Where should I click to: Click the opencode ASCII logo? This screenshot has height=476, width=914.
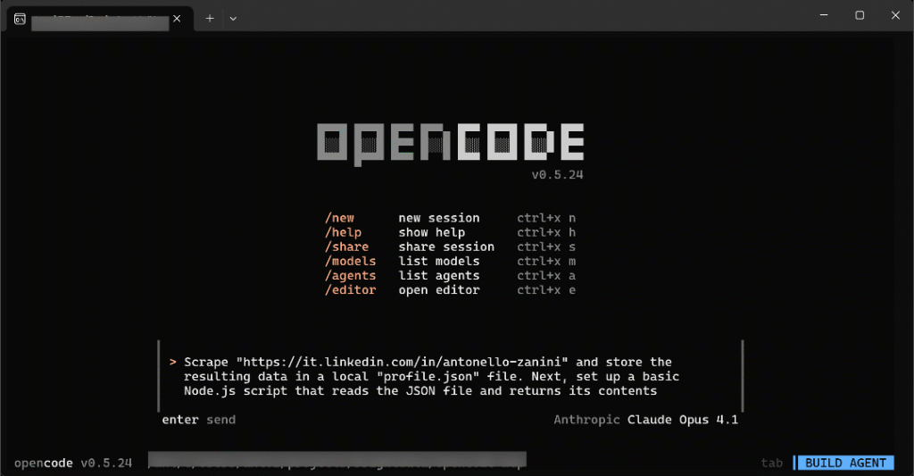[x=451, y=143]
